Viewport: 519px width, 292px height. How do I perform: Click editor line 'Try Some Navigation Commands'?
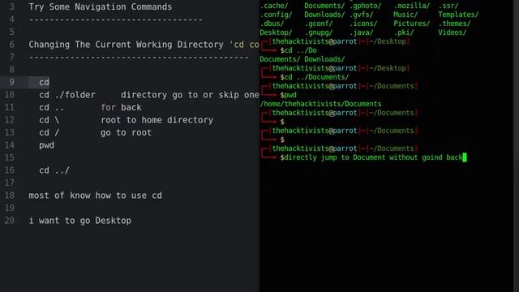tap(101, 6)
